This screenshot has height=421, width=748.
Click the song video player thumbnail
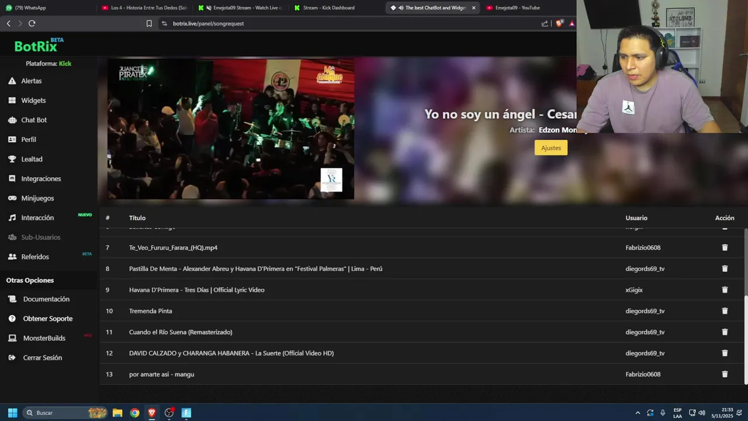[230, 129]
